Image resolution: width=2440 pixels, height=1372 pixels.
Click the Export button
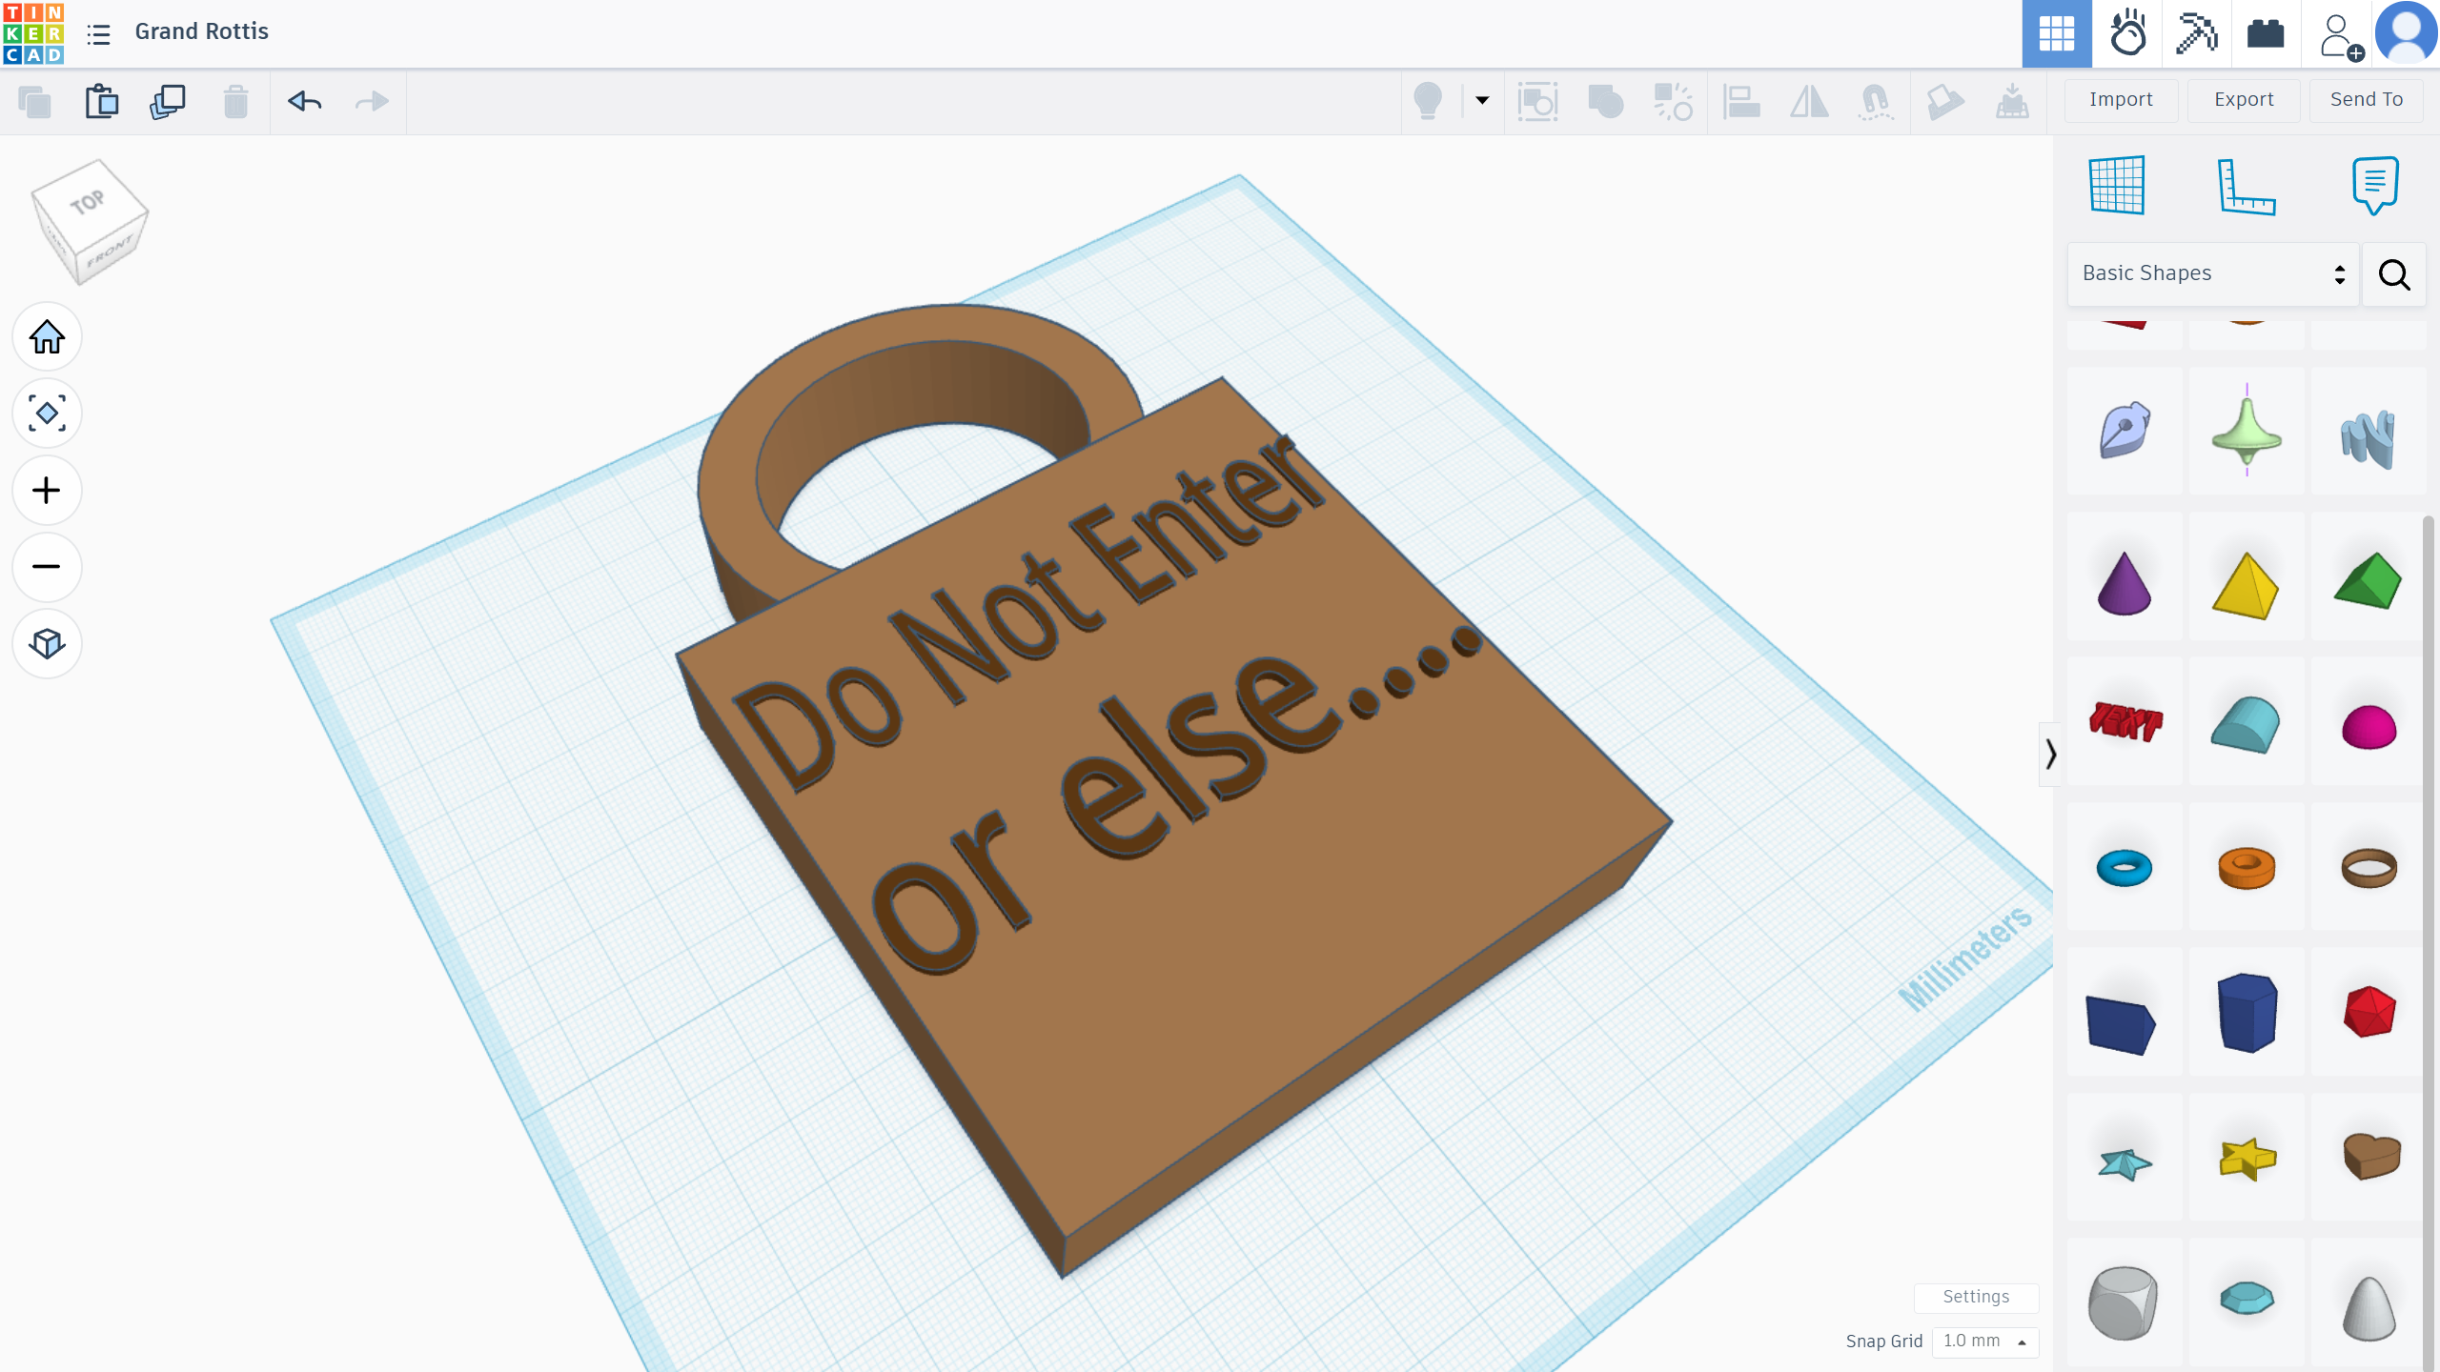pos(2244,99)
